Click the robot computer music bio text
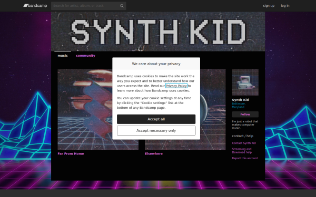 (245, 125)
